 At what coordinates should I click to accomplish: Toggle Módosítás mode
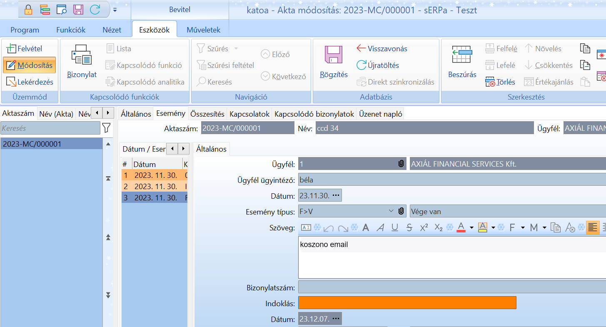point(29,65)
